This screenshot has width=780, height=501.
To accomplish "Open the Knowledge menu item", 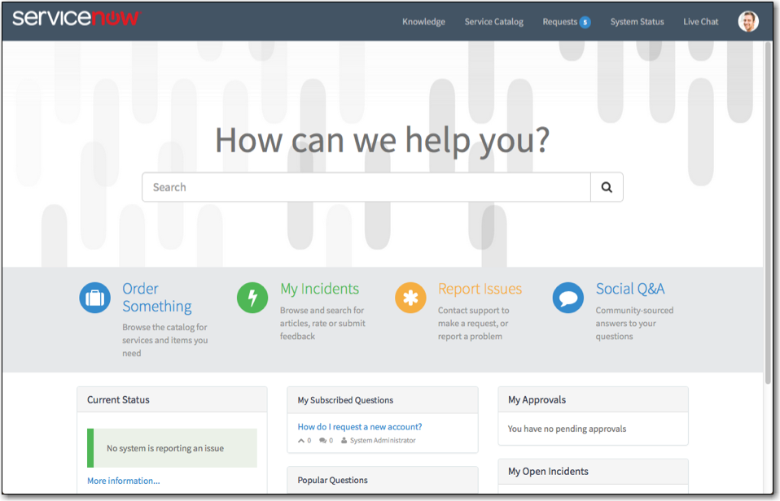I will 423,21.
